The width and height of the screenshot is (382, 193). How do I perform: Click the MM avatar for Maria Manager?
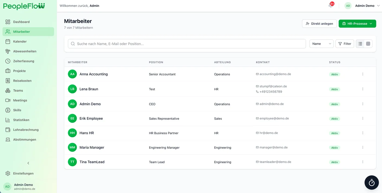click(x=72, y=147)
